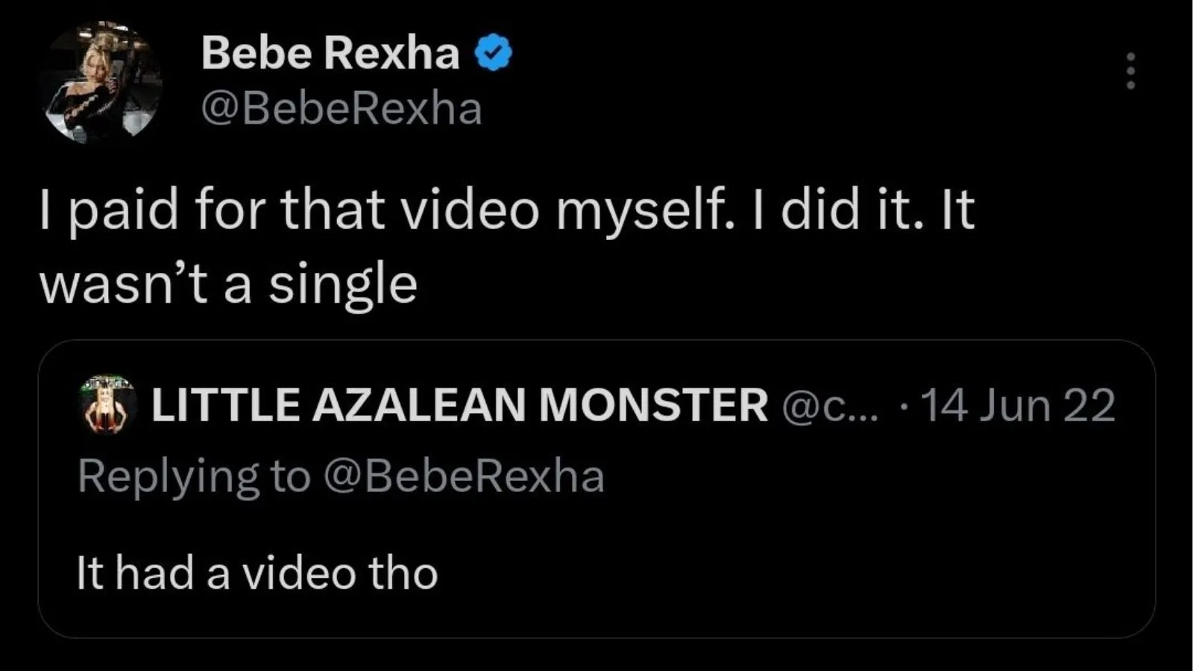Click the @BebeRexha handle under the name
The image size is (1193, 671).
(341, 110)
